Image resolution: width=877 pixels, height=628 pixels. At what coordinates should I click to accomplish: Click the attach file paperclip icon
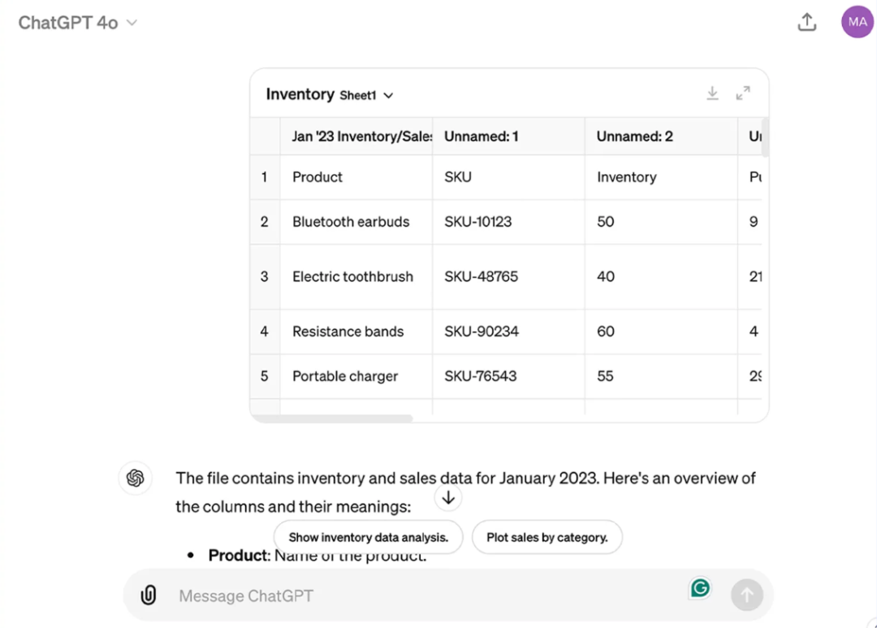(149, 596)
